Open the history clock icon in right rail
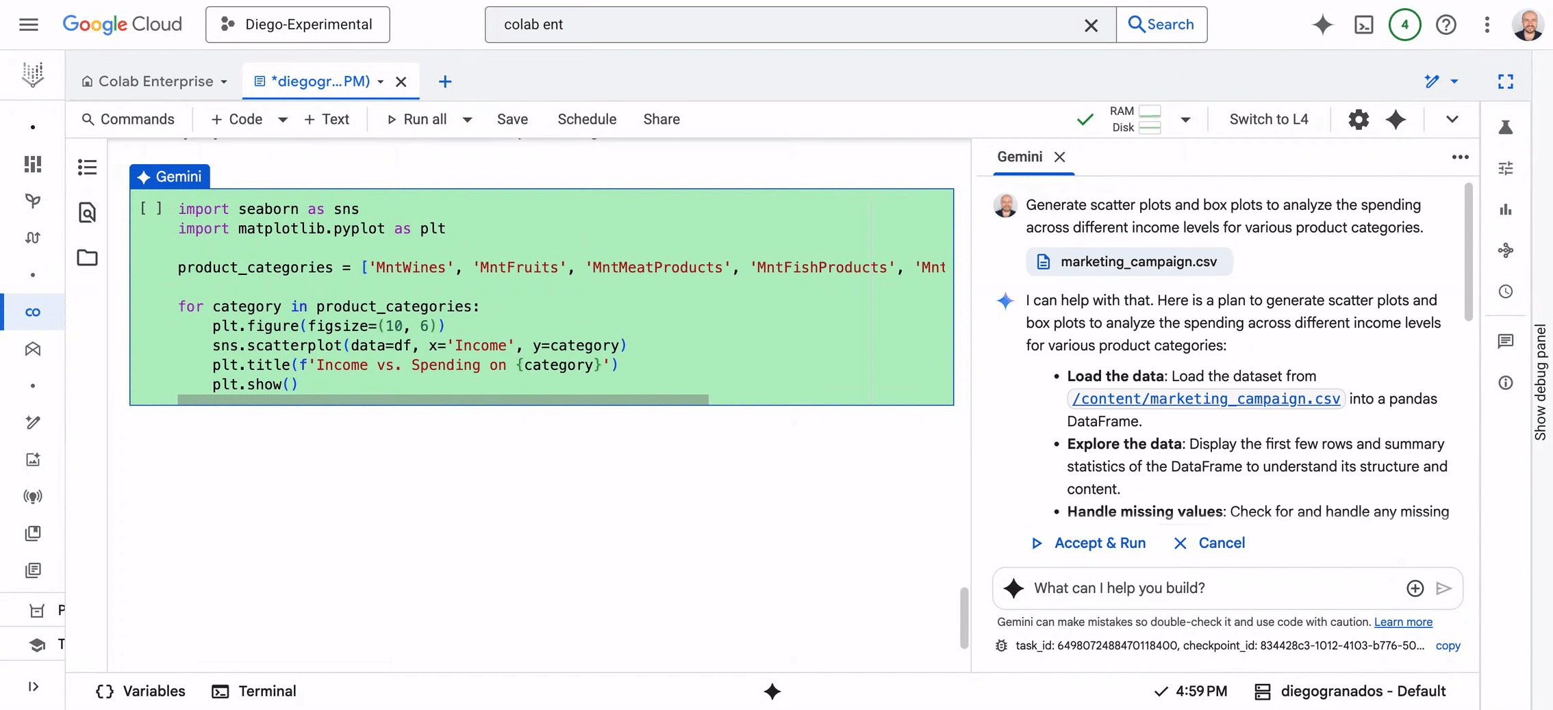 [x=1505, y=291]
